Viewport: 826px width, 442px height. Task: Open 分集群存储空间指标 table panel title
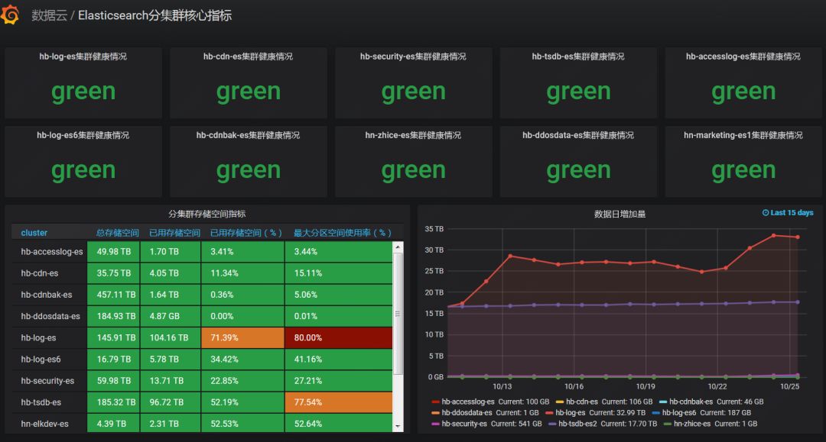(x=207, y=214)
